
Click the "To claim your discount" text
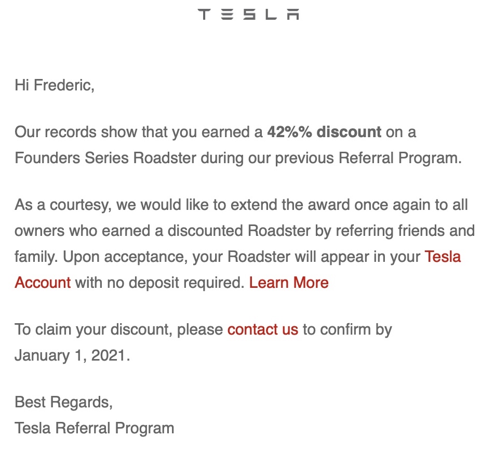point(92,329)
